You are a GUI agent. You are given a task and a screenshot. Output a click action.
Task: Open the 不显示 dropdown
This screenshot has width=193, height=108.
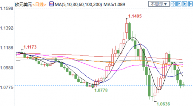159,4
